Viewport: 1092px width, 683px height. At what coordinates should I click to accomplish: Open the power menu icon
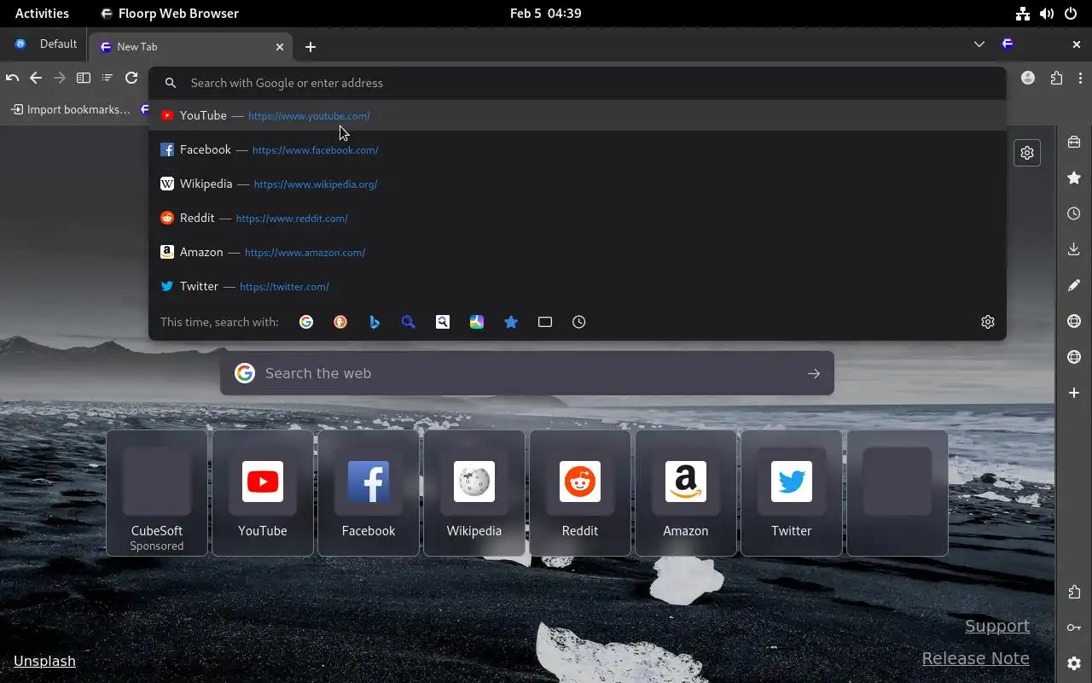click(x=1071, y=13)
